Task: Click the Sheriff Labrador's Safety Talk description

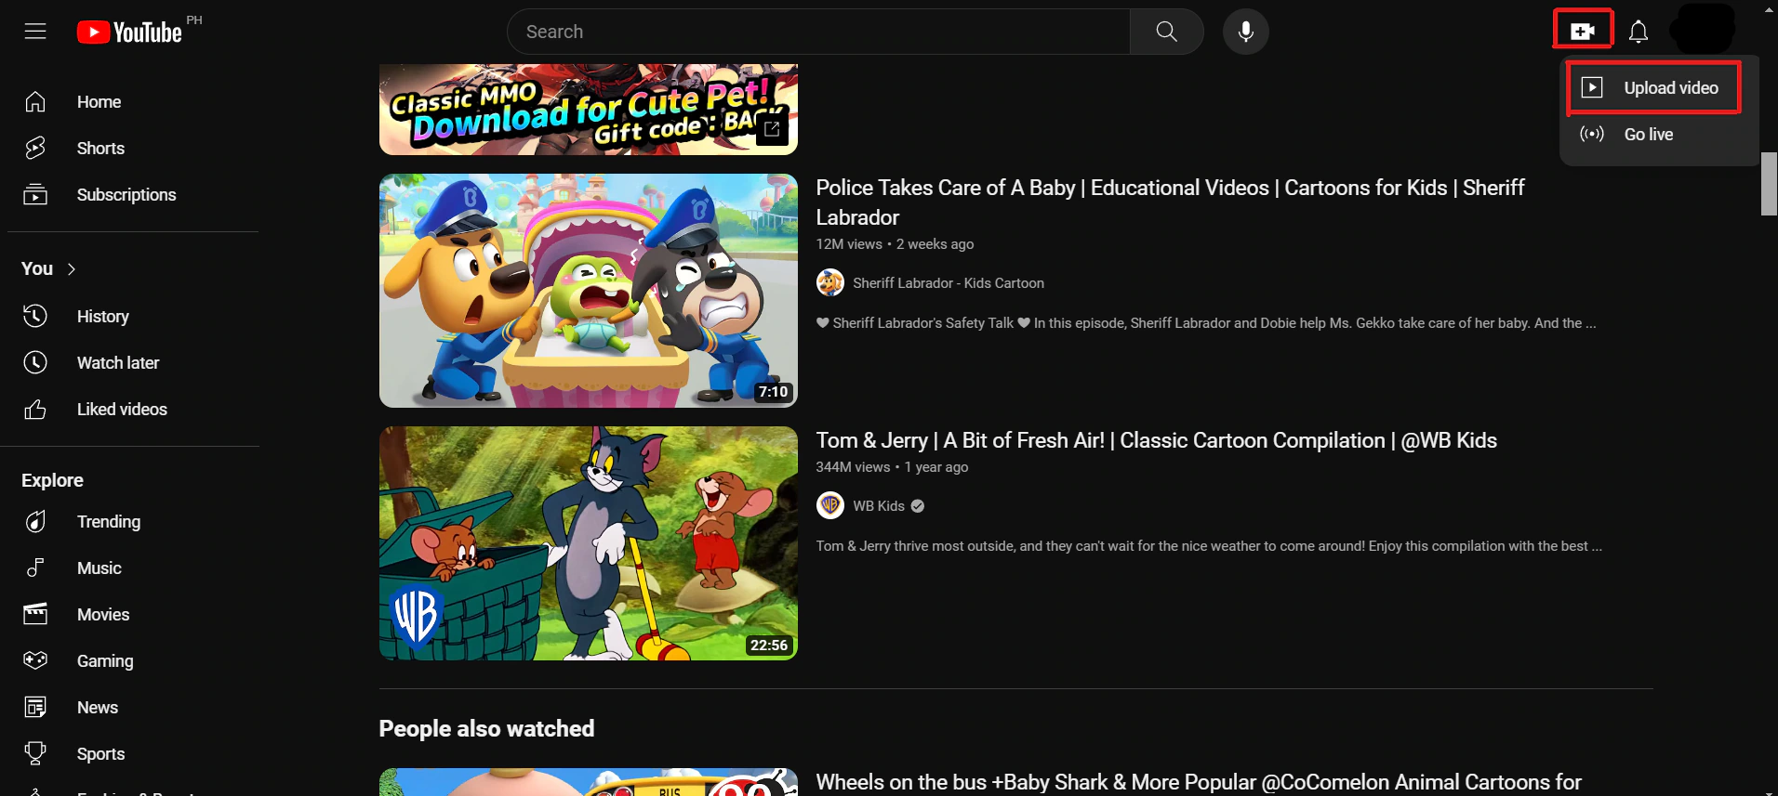Action: click(1206, 322)
